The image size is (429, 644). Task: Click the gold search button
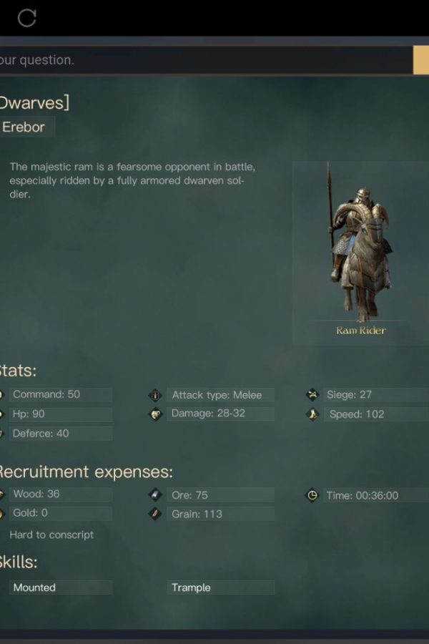point(421,60)
